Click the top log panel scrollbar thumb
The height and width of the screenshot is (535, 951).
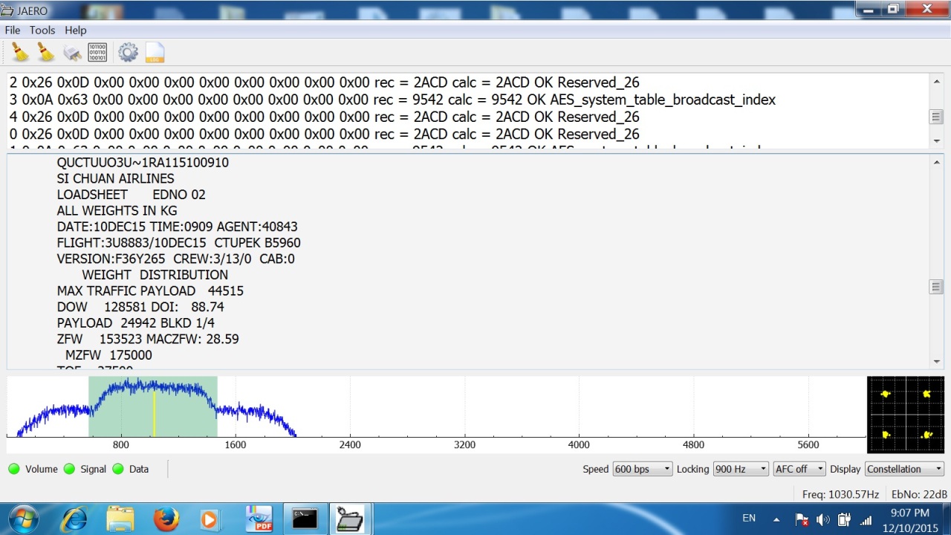936,117
